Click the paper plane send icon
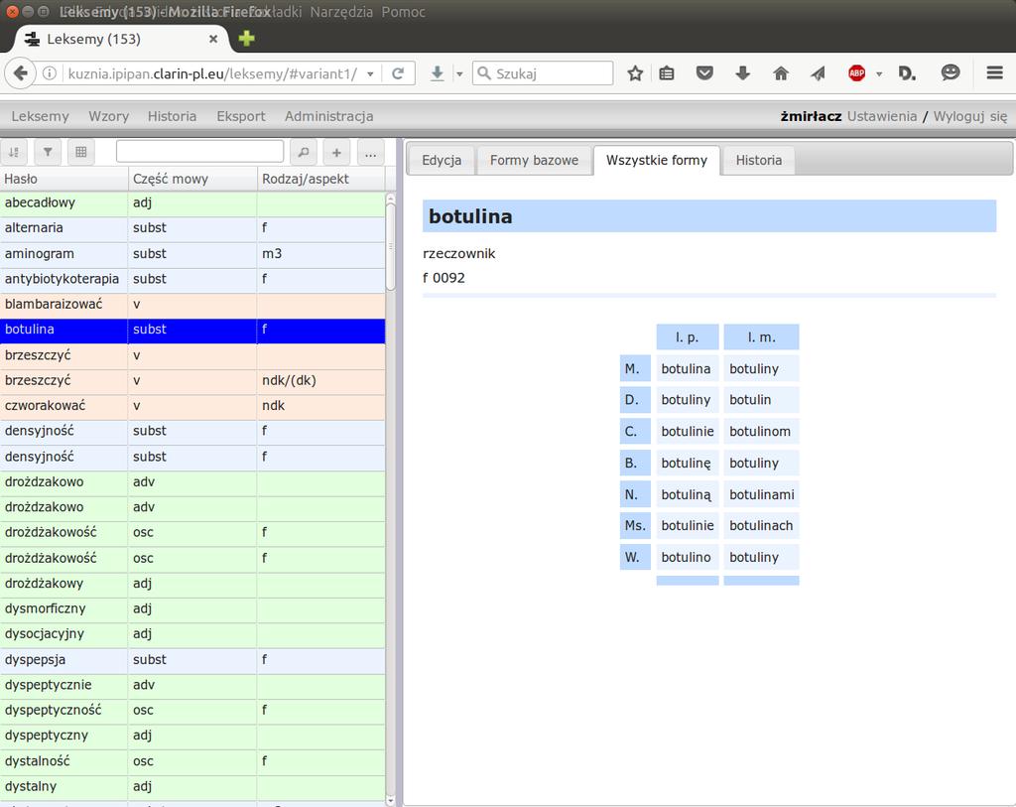Viewport: 1016px width, 807px height. pyautogui.click(x=819, y=73)
